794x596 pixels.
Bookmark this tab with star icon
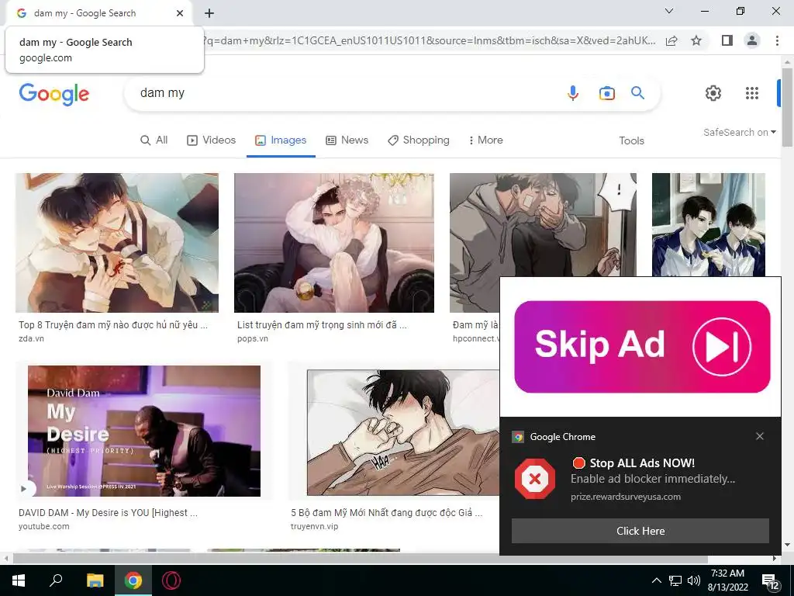tap(696, 40)
